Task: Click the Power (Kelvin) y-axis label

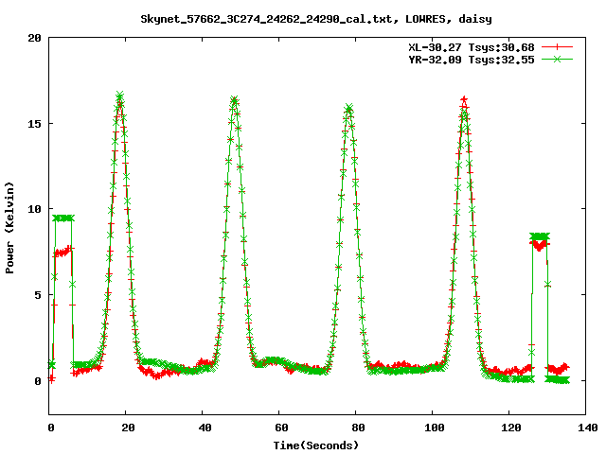Action: click(x=9, y=228)
